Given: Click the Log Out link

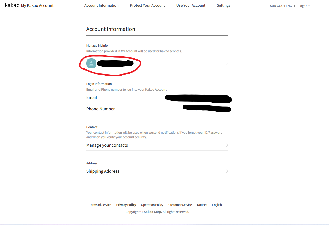Looking at the screenshot, I should pos(304,6).
